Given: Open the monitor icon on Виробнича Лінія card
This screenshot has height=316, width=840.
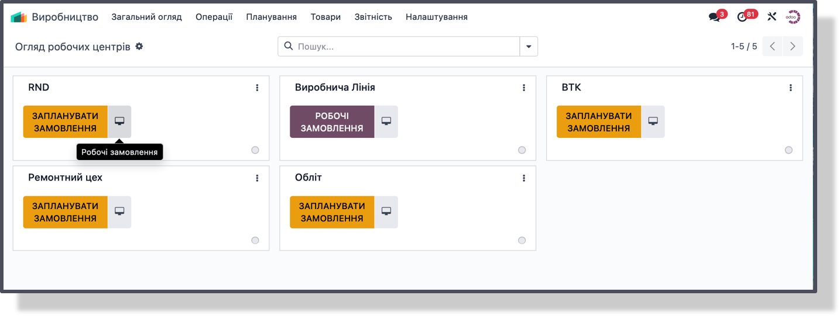Looking at the screenshot, I should (x=386, y=121).
